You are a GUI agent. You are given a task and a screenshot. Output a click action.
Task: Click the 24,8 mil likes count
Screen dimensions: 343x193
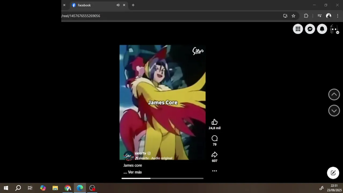tap(214, 128)
